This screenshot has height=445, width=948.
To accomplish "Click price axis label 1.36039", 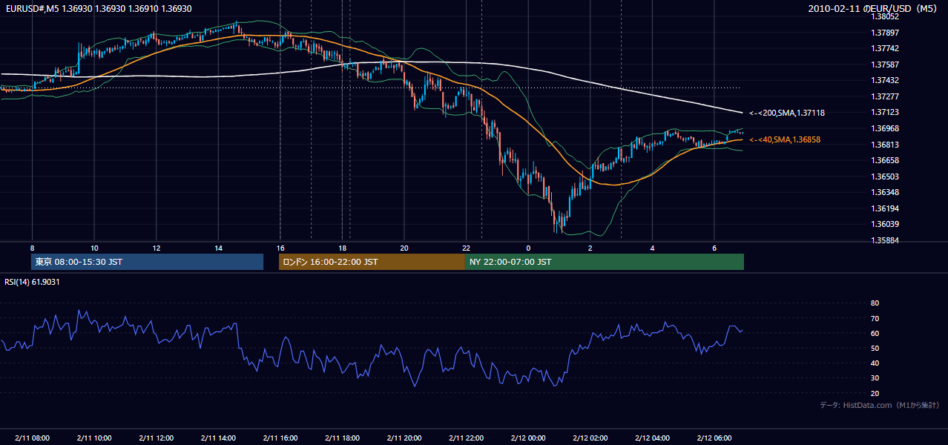I will (x=886, y=224).
